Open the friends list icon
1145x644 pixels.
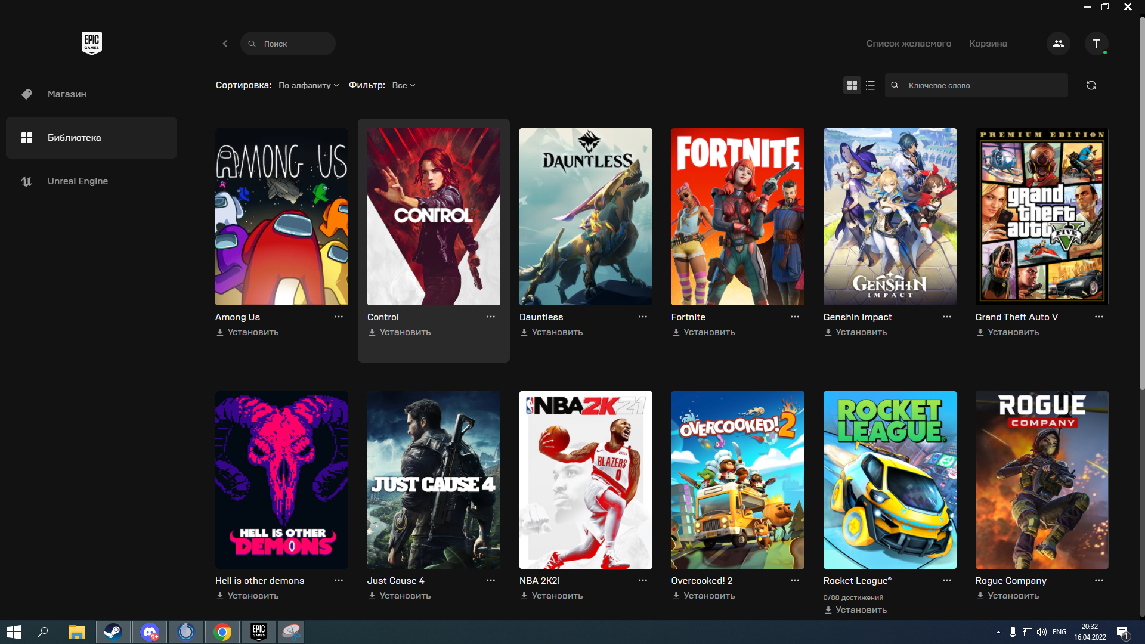point(1059,44)
